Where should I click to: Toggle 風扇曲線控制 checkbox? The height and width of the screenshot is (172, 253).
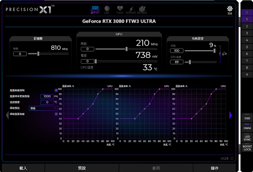56,90
